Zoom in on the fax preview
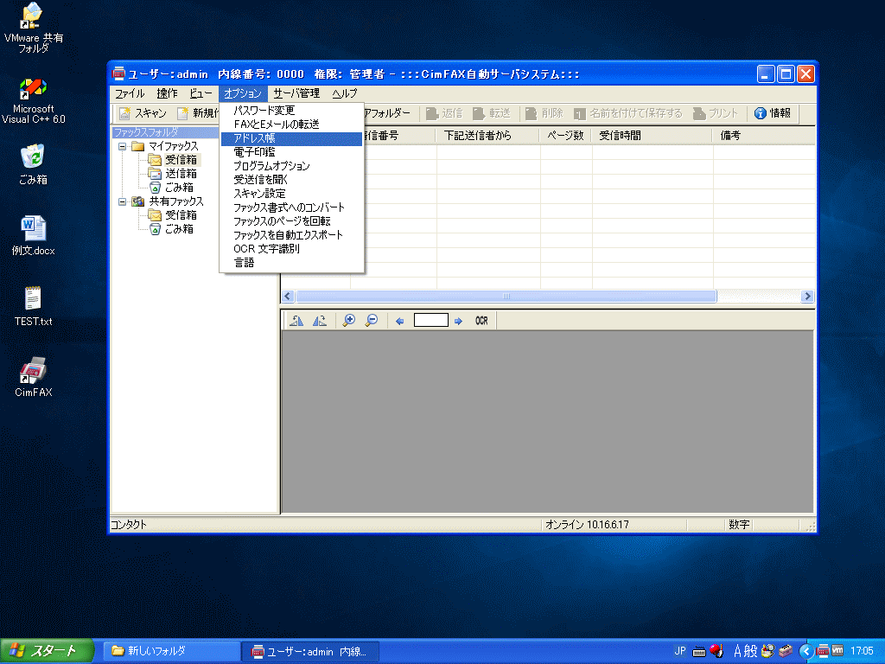Screen dimensions: 885x664 point(349,321)
